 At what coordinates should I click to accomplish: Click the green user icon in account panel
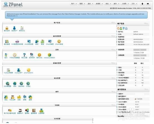121,28
